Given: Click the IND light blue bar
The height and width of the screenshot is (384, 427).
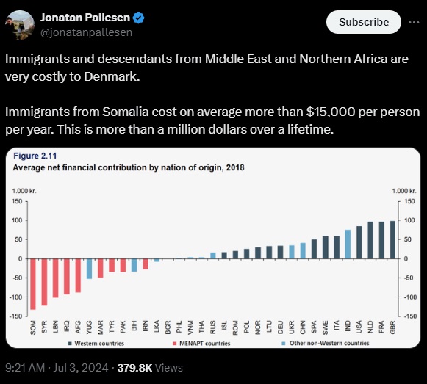Looking at the screenshot, I should click(348, 244).
